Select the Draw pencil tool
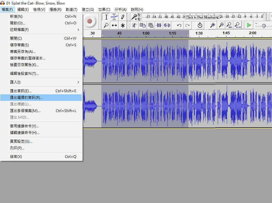 [x=123, y=17]
